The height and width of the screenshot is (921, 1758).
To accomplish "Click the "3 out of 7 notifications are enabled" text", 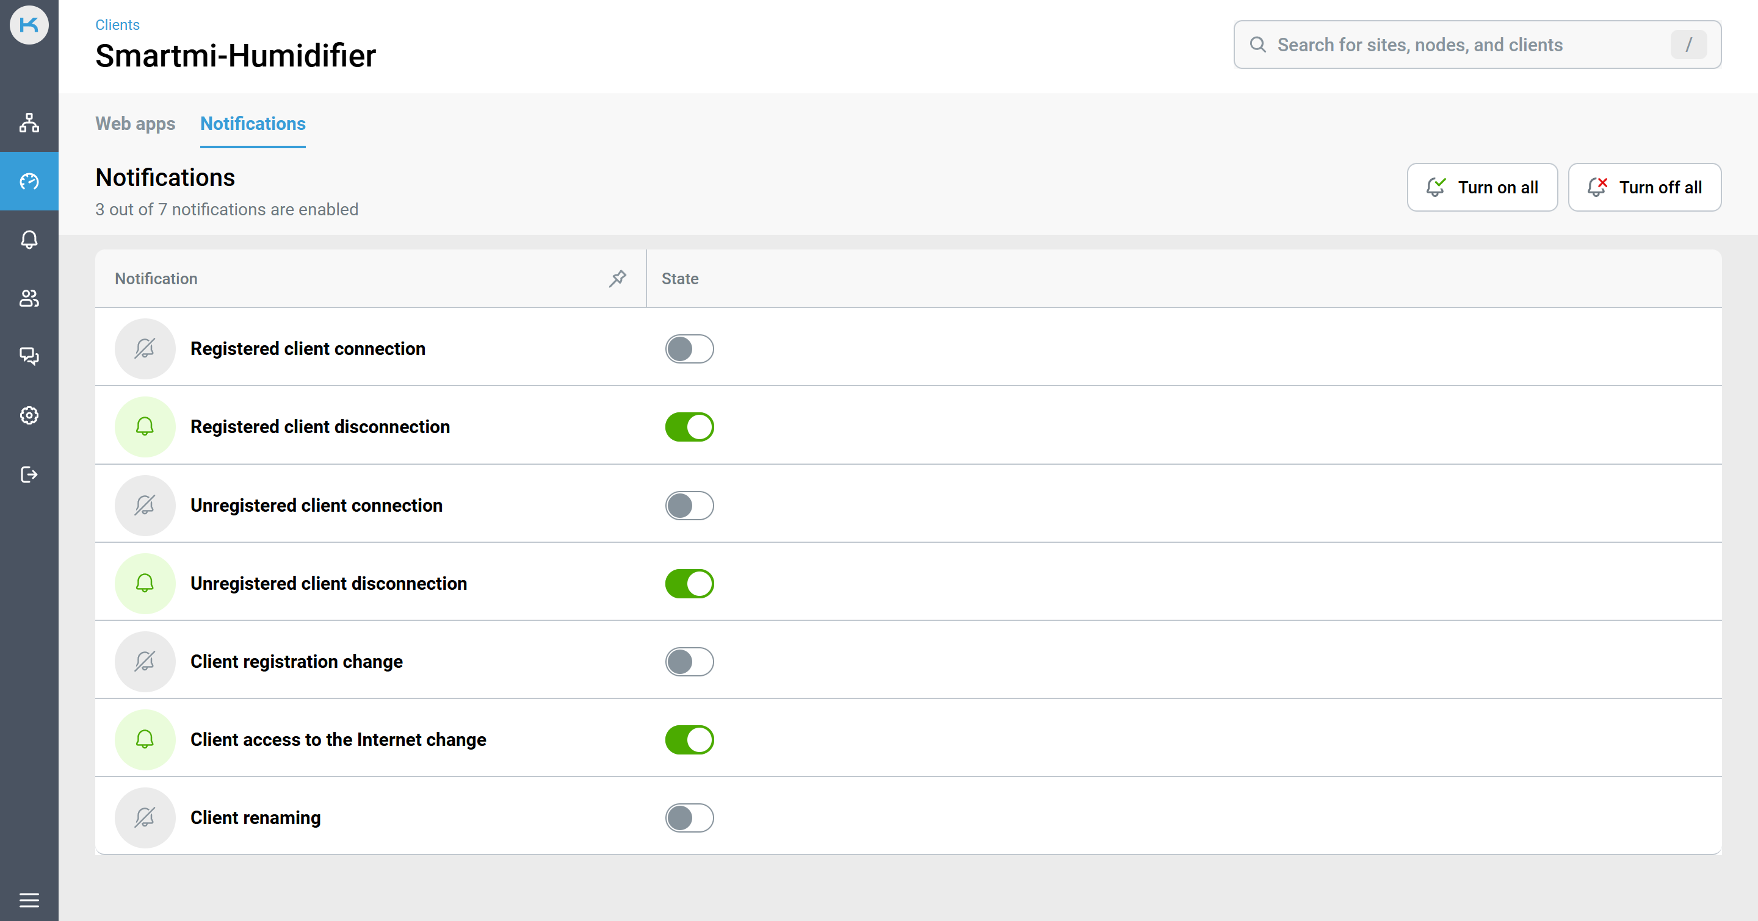I will (x=226, y=209).
